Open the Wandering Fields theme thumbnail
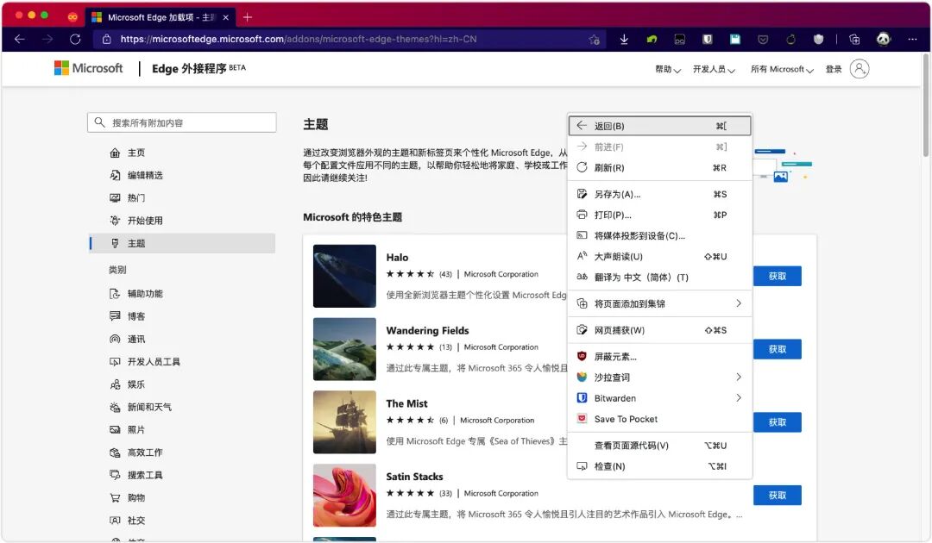 [344, 349]
